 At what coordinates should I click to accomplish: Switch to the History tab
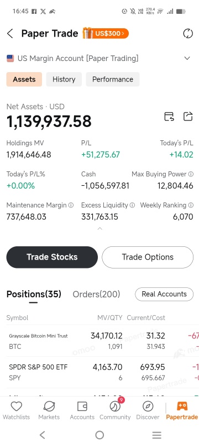coord(64,79)
